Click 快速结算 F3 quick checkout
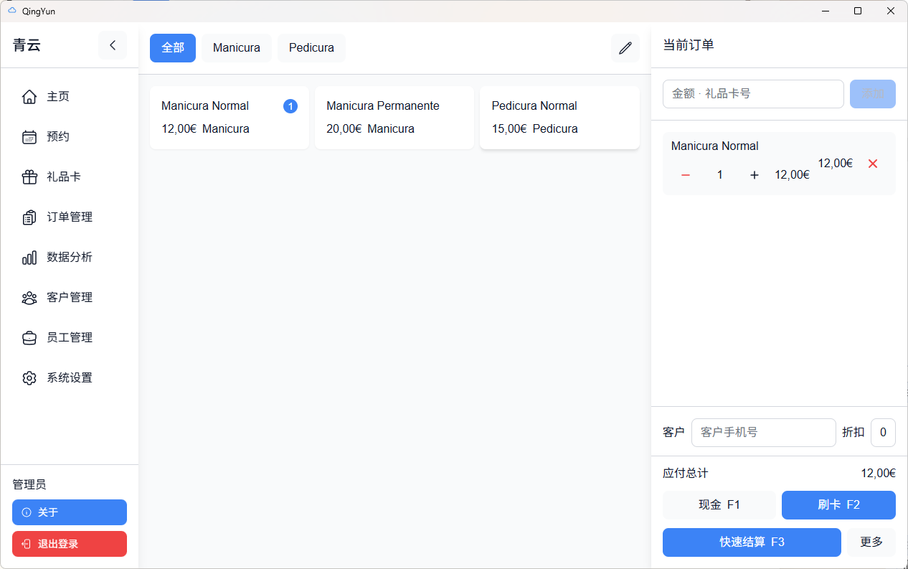Image resolution: width=908 pixels, height=569 pixels. tap(752, 542)
